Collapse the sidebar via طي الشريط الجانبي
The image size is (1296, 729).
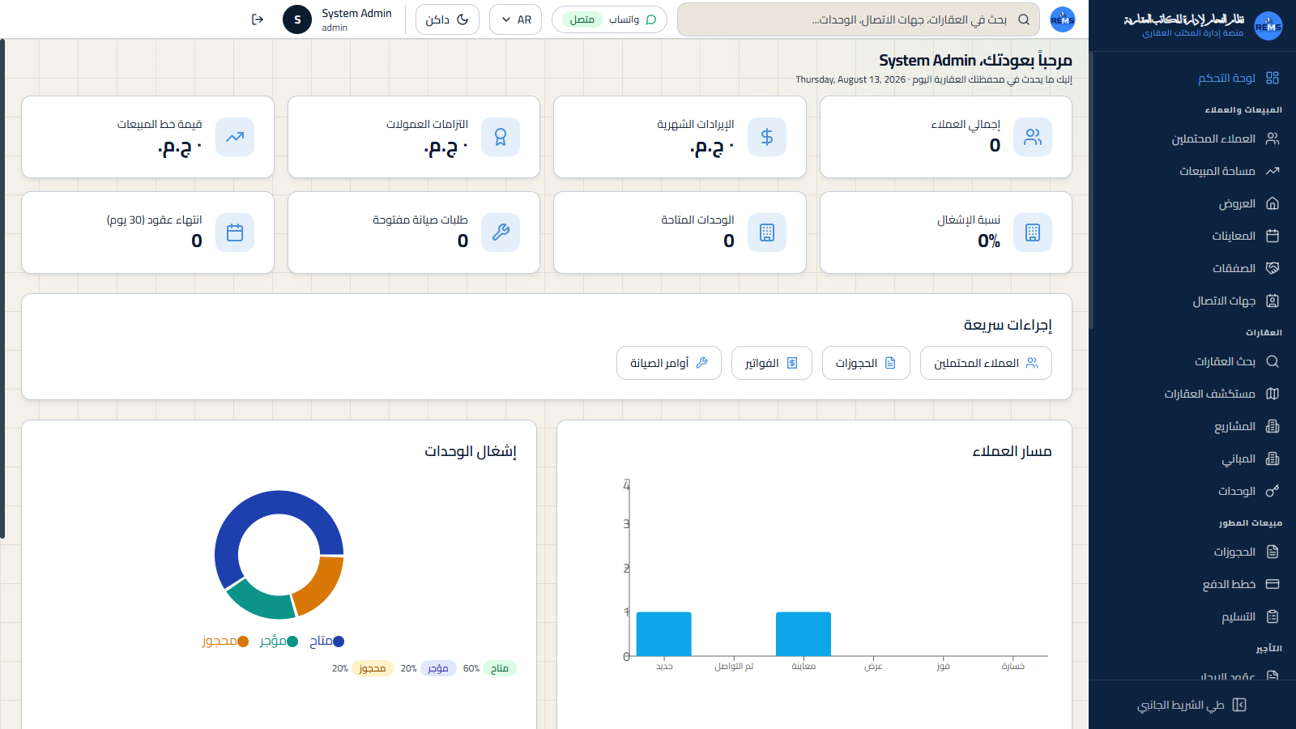pos(1192,705)
